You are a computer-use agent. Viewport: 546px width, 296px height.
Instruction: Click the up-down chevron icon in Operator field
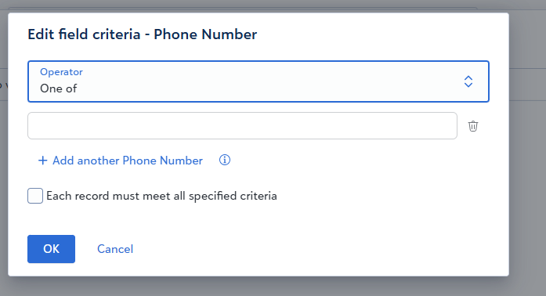[468, 81]
